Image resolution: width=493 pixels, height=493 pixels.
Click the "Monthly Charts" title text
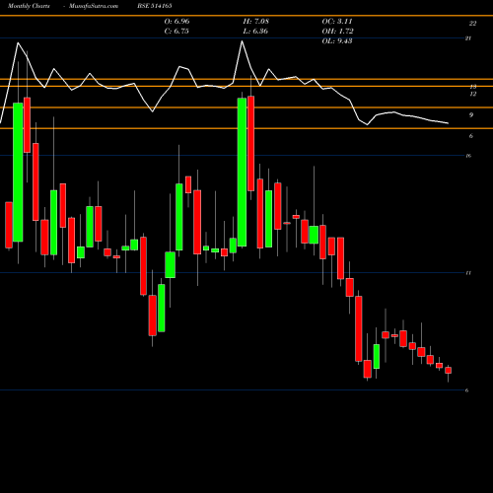(29, 6)
